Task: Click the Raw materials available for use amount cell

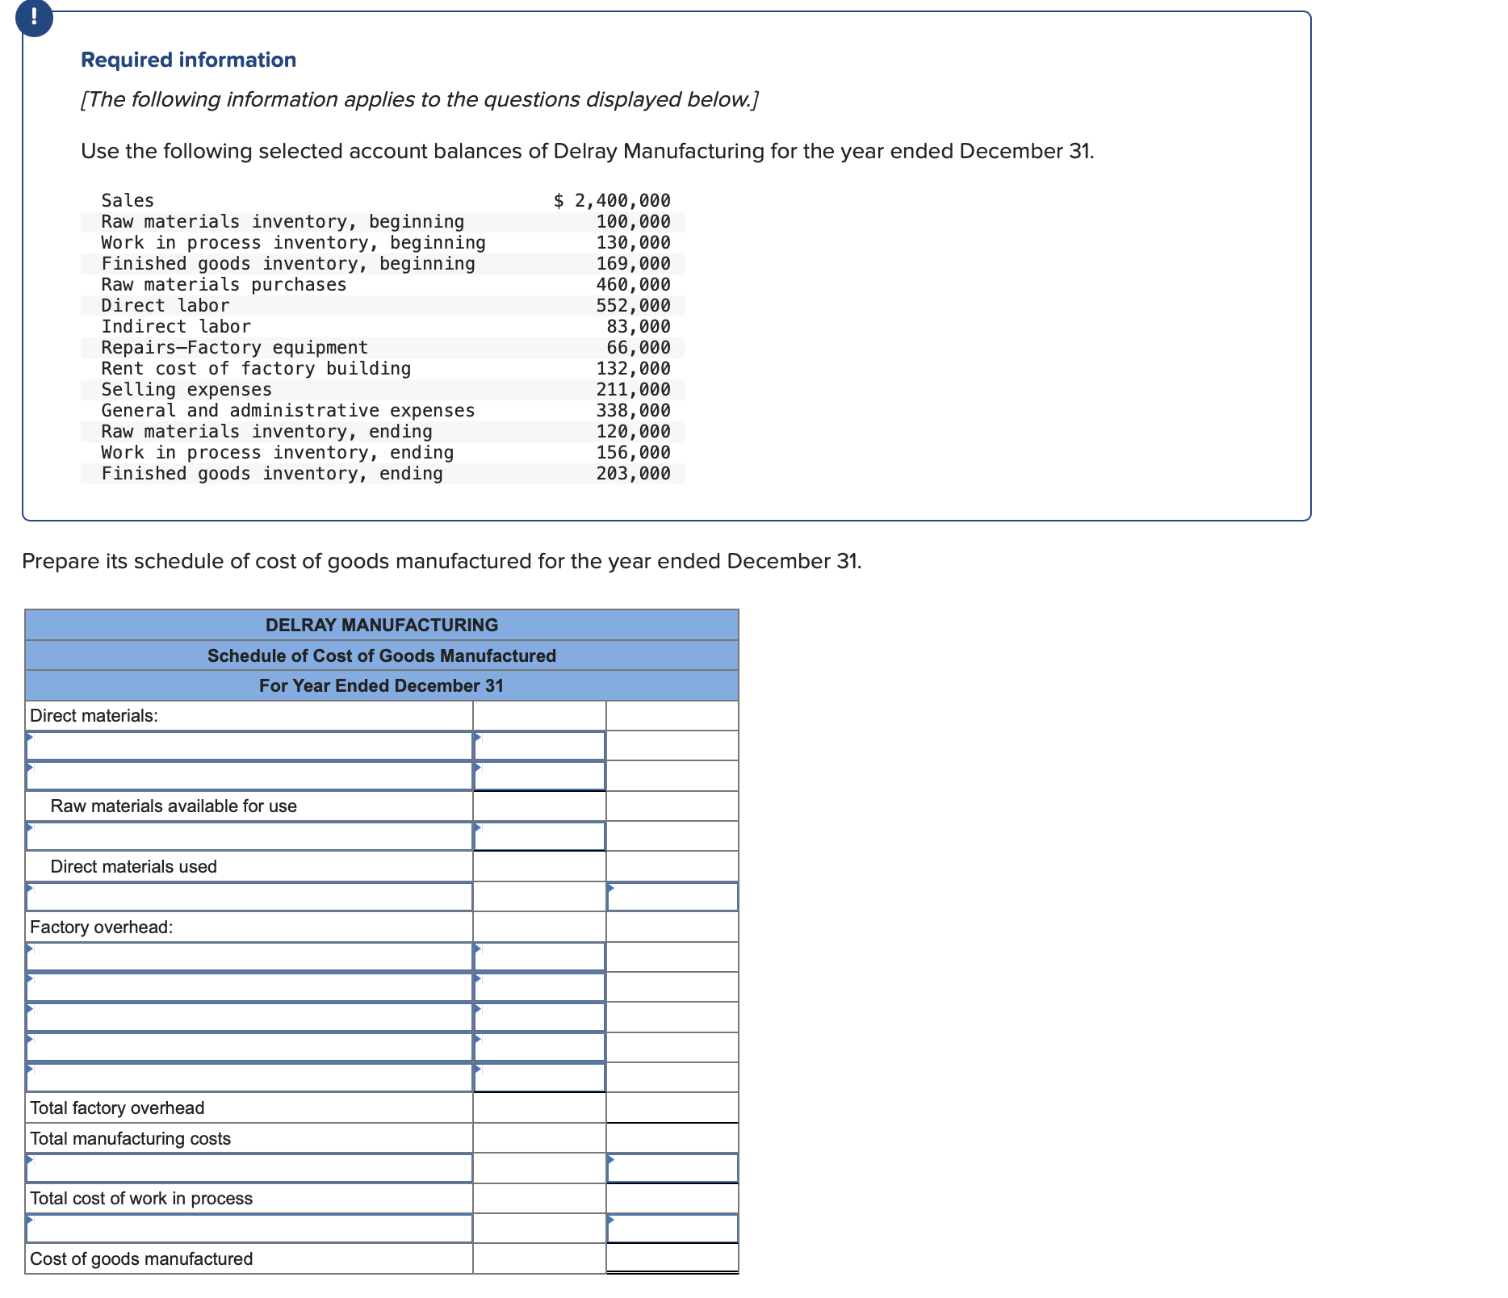Action: 539,806
